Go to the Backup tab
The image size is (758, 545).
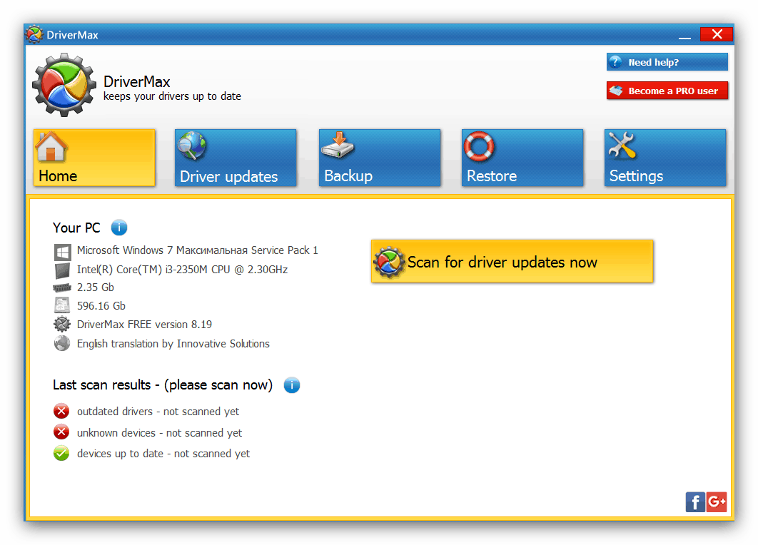(x=380, y=158)
